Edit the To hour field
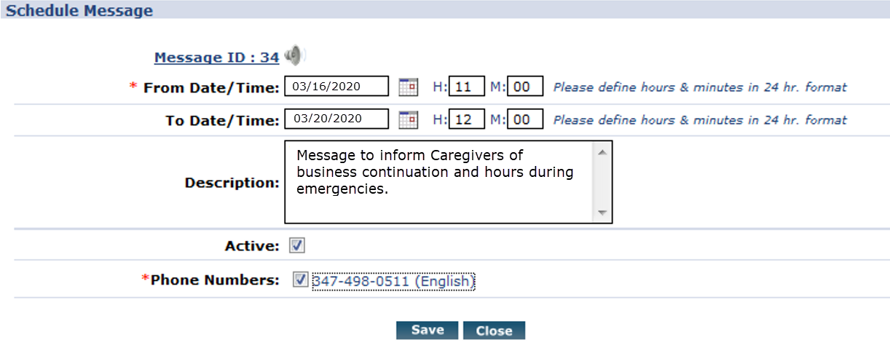890x348 pixels. (x=466, y=119)
